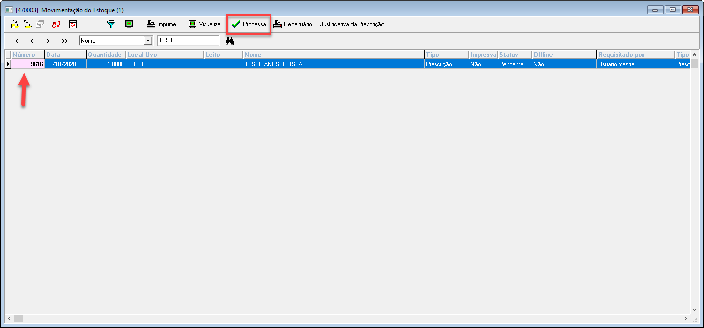Screen dimensions: 704x328
Task: Click the TESTE search input field
Action: tap(188, 40)
